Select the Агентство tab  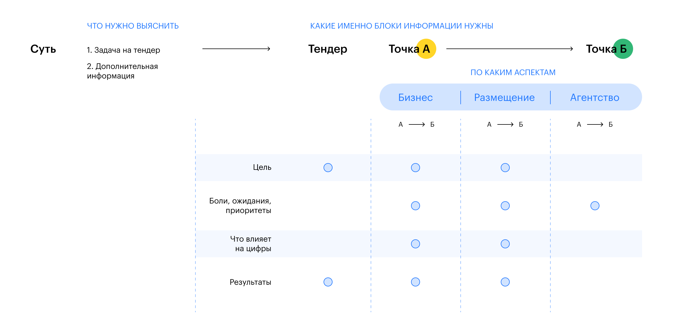595,97
